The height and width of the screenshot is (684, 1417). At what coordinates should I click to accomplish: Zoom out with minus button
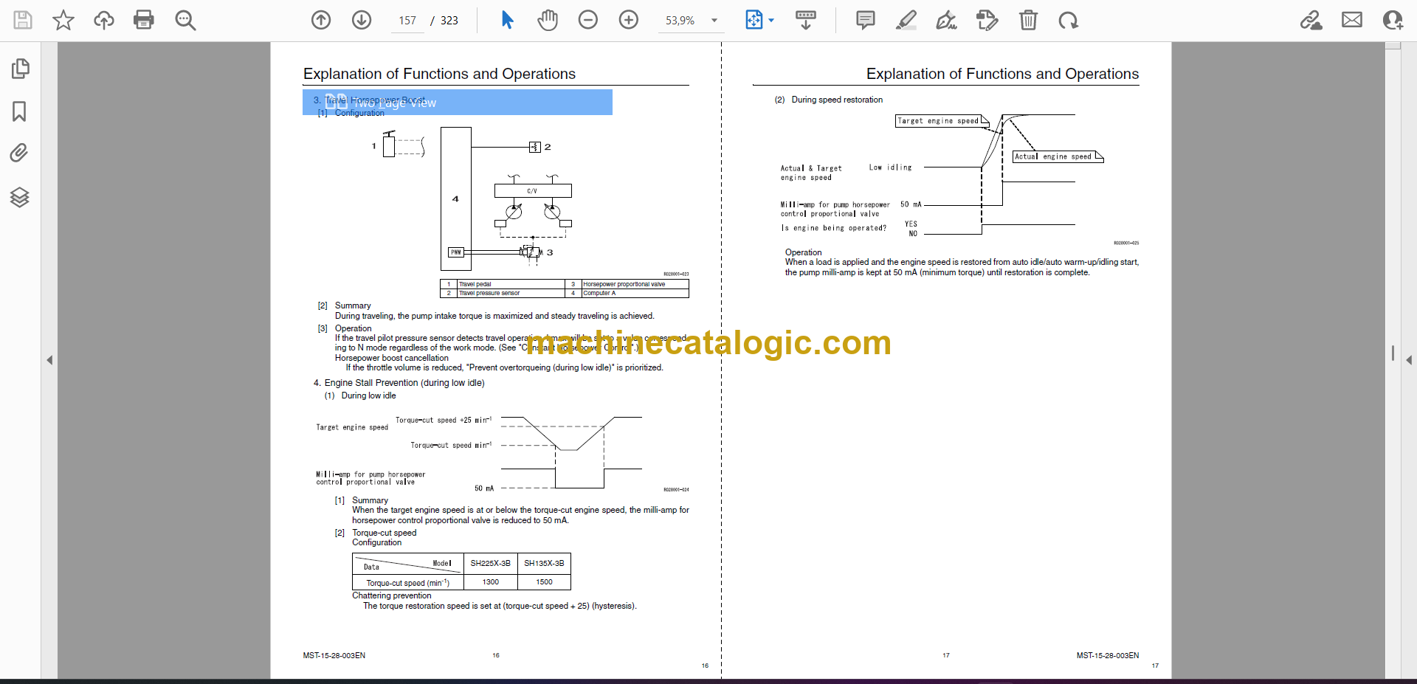click(588, 20)
